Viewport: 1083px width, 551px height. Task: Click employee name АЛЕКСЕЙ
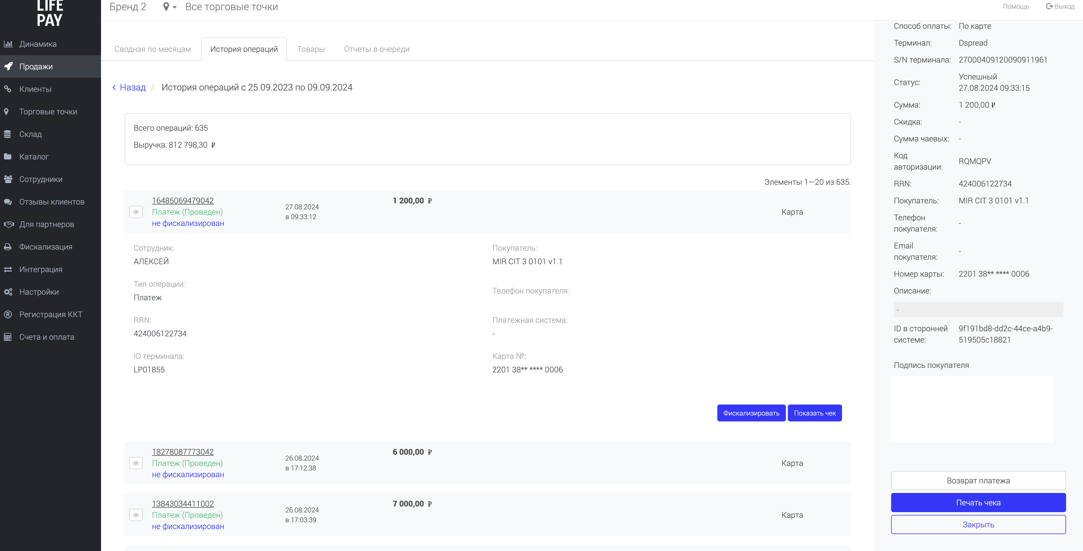[151, 261]
